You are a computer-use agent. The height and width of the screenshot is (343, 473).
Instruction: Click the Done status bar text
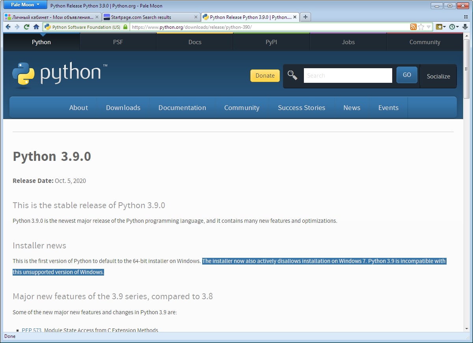pos(10,336)
